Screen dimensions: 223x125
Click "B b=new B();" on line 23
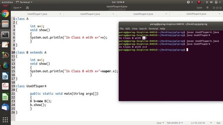pyautogui.click(x=41, y=101)
